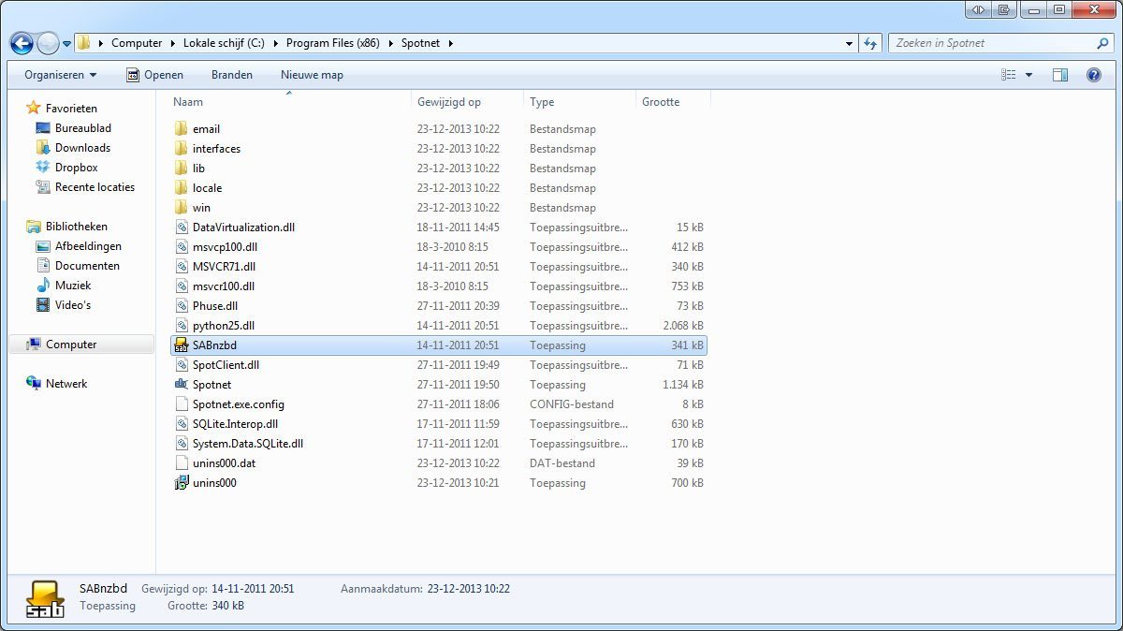
Task: Click Program Files (x86) in address bar
Action: click(332, 43)
